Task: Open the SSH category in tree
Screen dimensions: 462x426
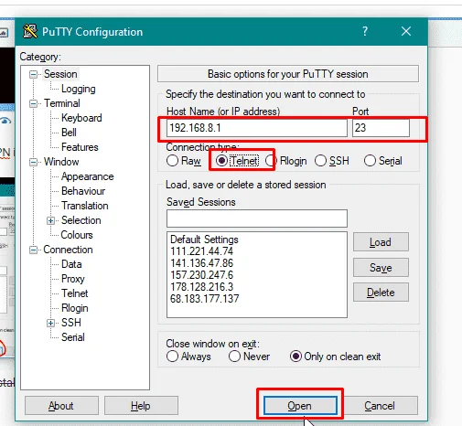Action: [x=71, y=323]
